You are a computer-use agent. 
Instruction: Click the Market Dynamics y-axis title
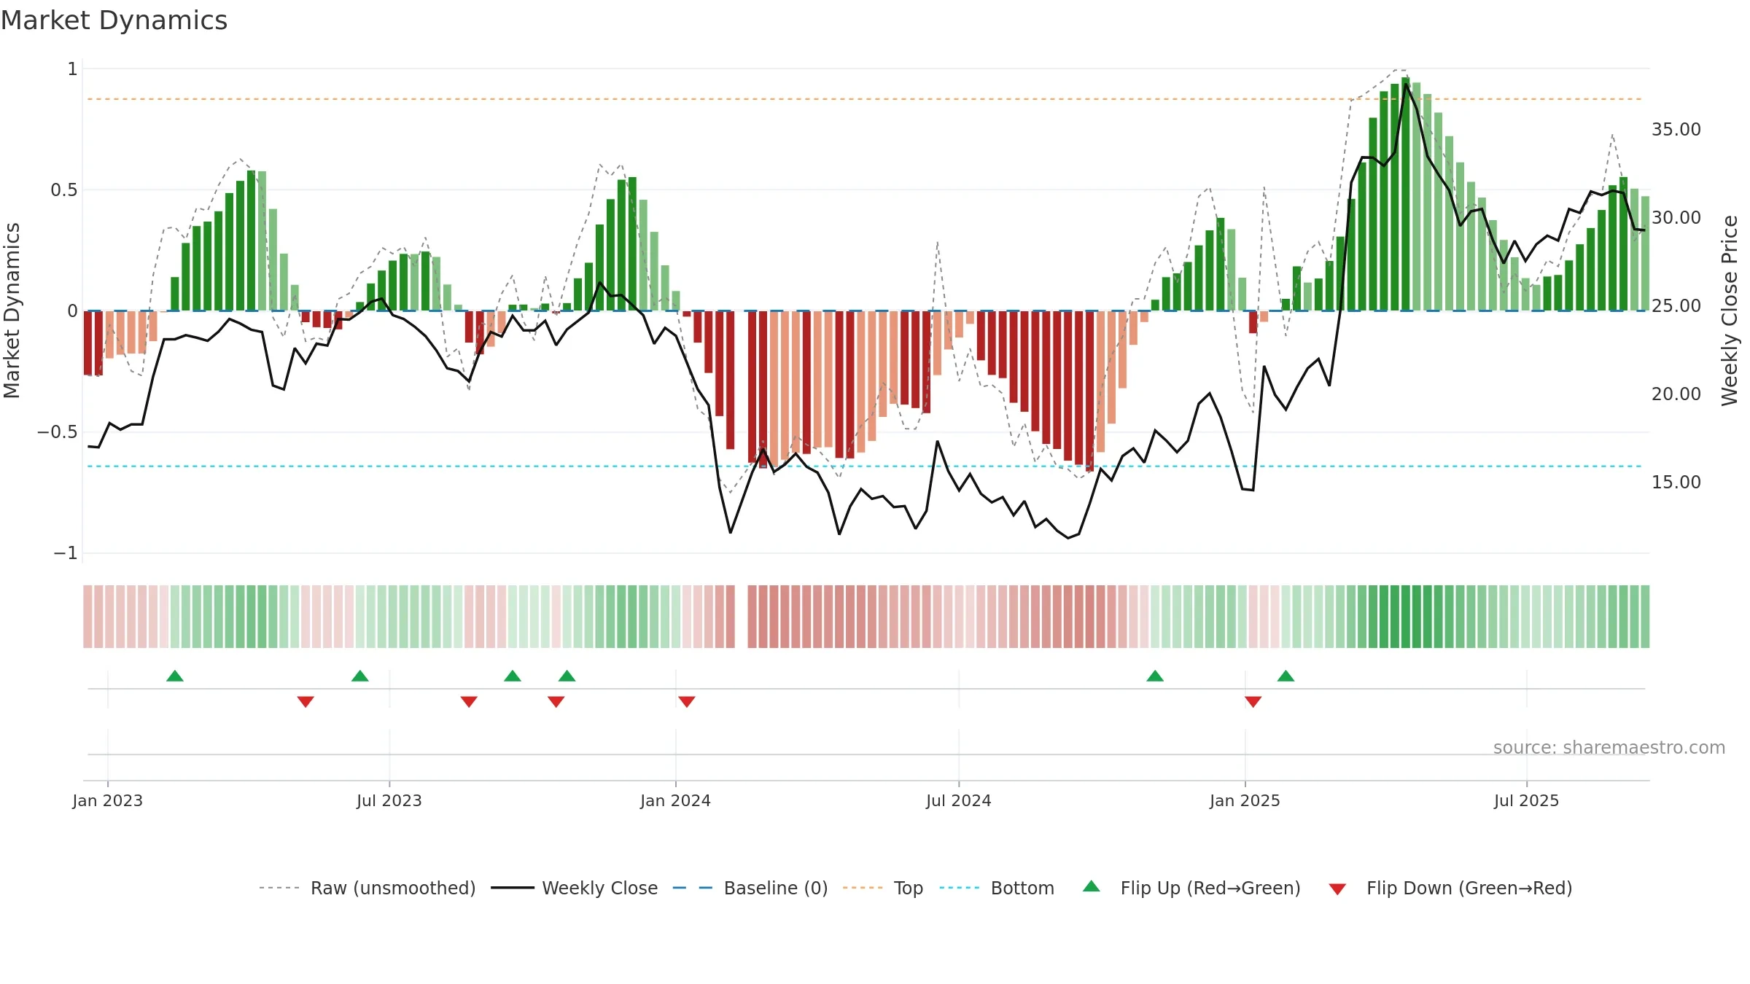[12, 311]
